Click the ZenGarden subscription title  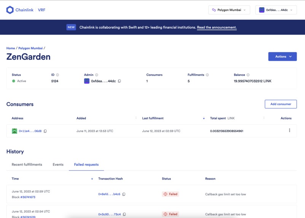[x=29, y=57]
